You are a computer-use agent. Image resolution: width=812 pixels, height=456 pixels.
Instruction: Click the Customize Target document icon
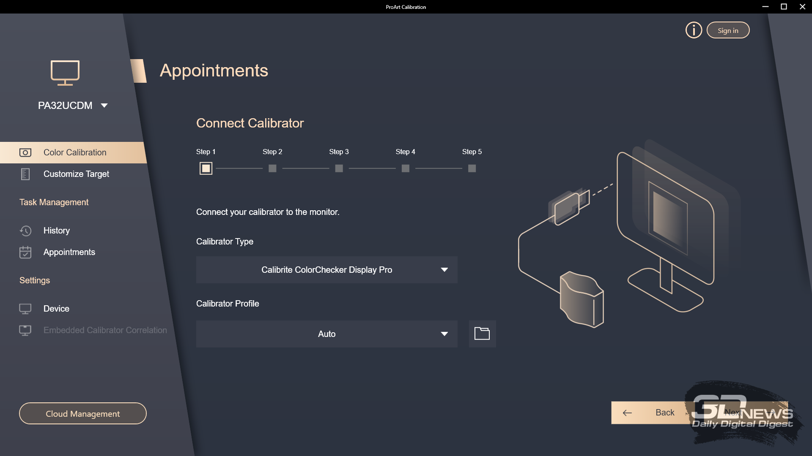click(25, 174)
